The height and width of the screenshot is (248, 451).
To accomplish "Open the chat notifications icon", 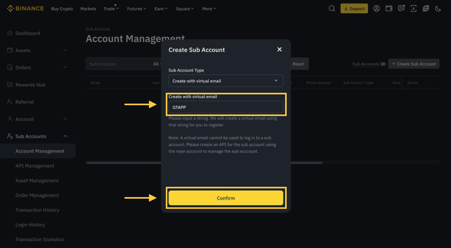I will (401, 8).
